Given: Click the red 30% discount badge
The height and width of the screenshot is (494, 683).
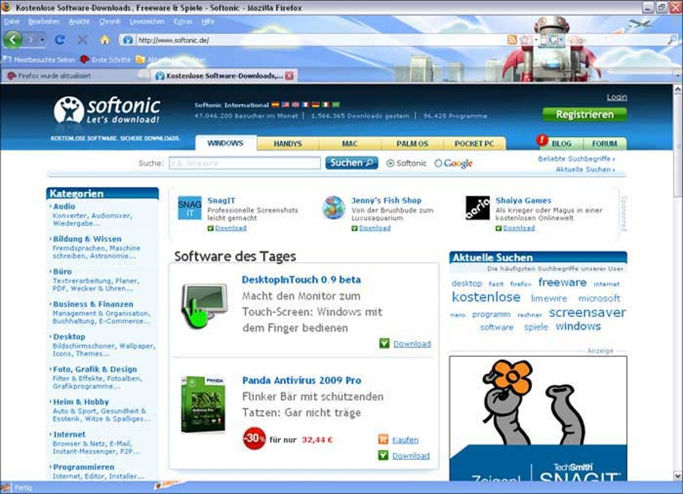Looking at the screenshot, I should pos(254,439).
